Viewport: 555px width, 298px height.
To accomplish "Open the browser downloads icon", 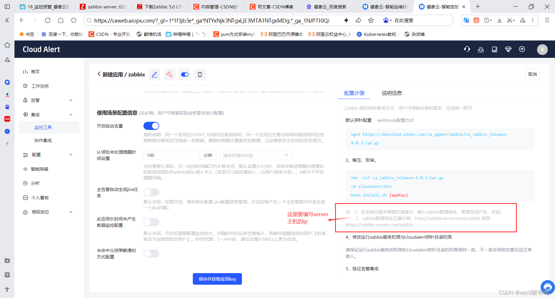I will click(x=499, y=20).
